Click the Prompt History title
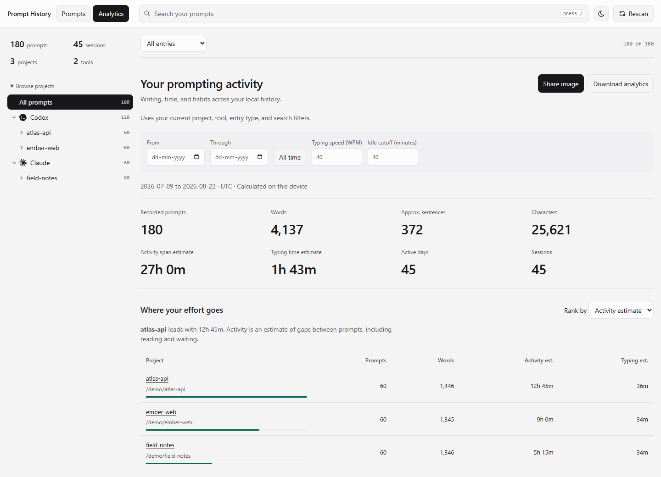 29,14
